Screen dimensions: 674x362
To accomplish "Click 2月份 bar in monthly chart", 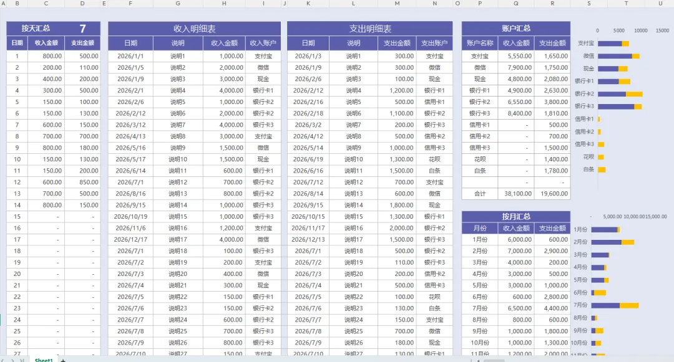I will click(613, 242).
